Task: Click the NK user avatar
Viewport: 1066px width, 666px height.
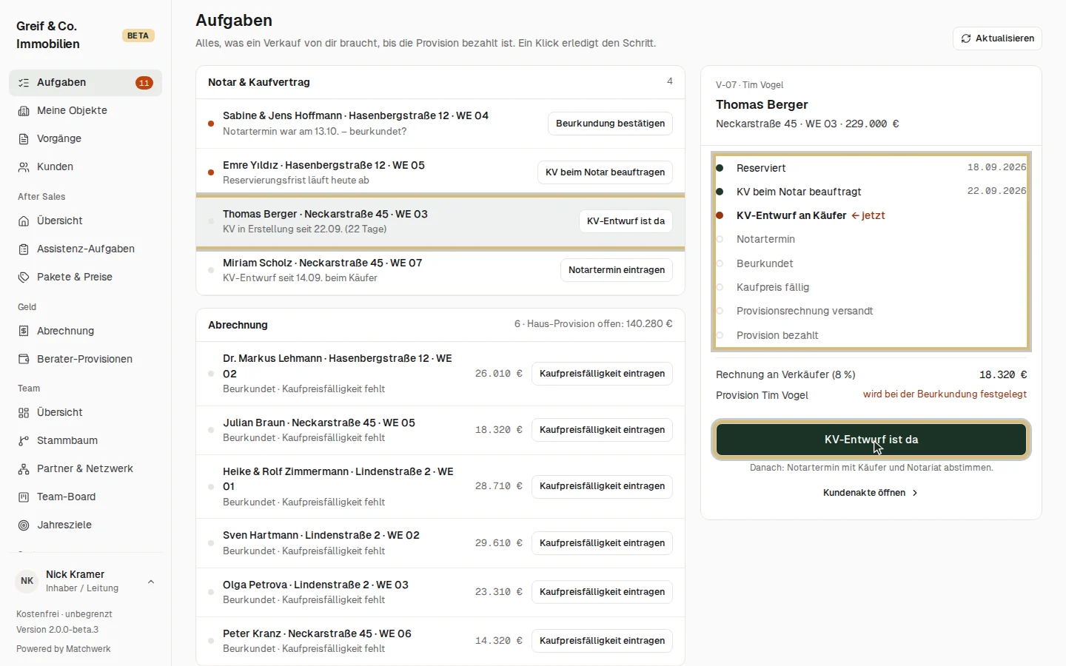Action: (27, 581)
